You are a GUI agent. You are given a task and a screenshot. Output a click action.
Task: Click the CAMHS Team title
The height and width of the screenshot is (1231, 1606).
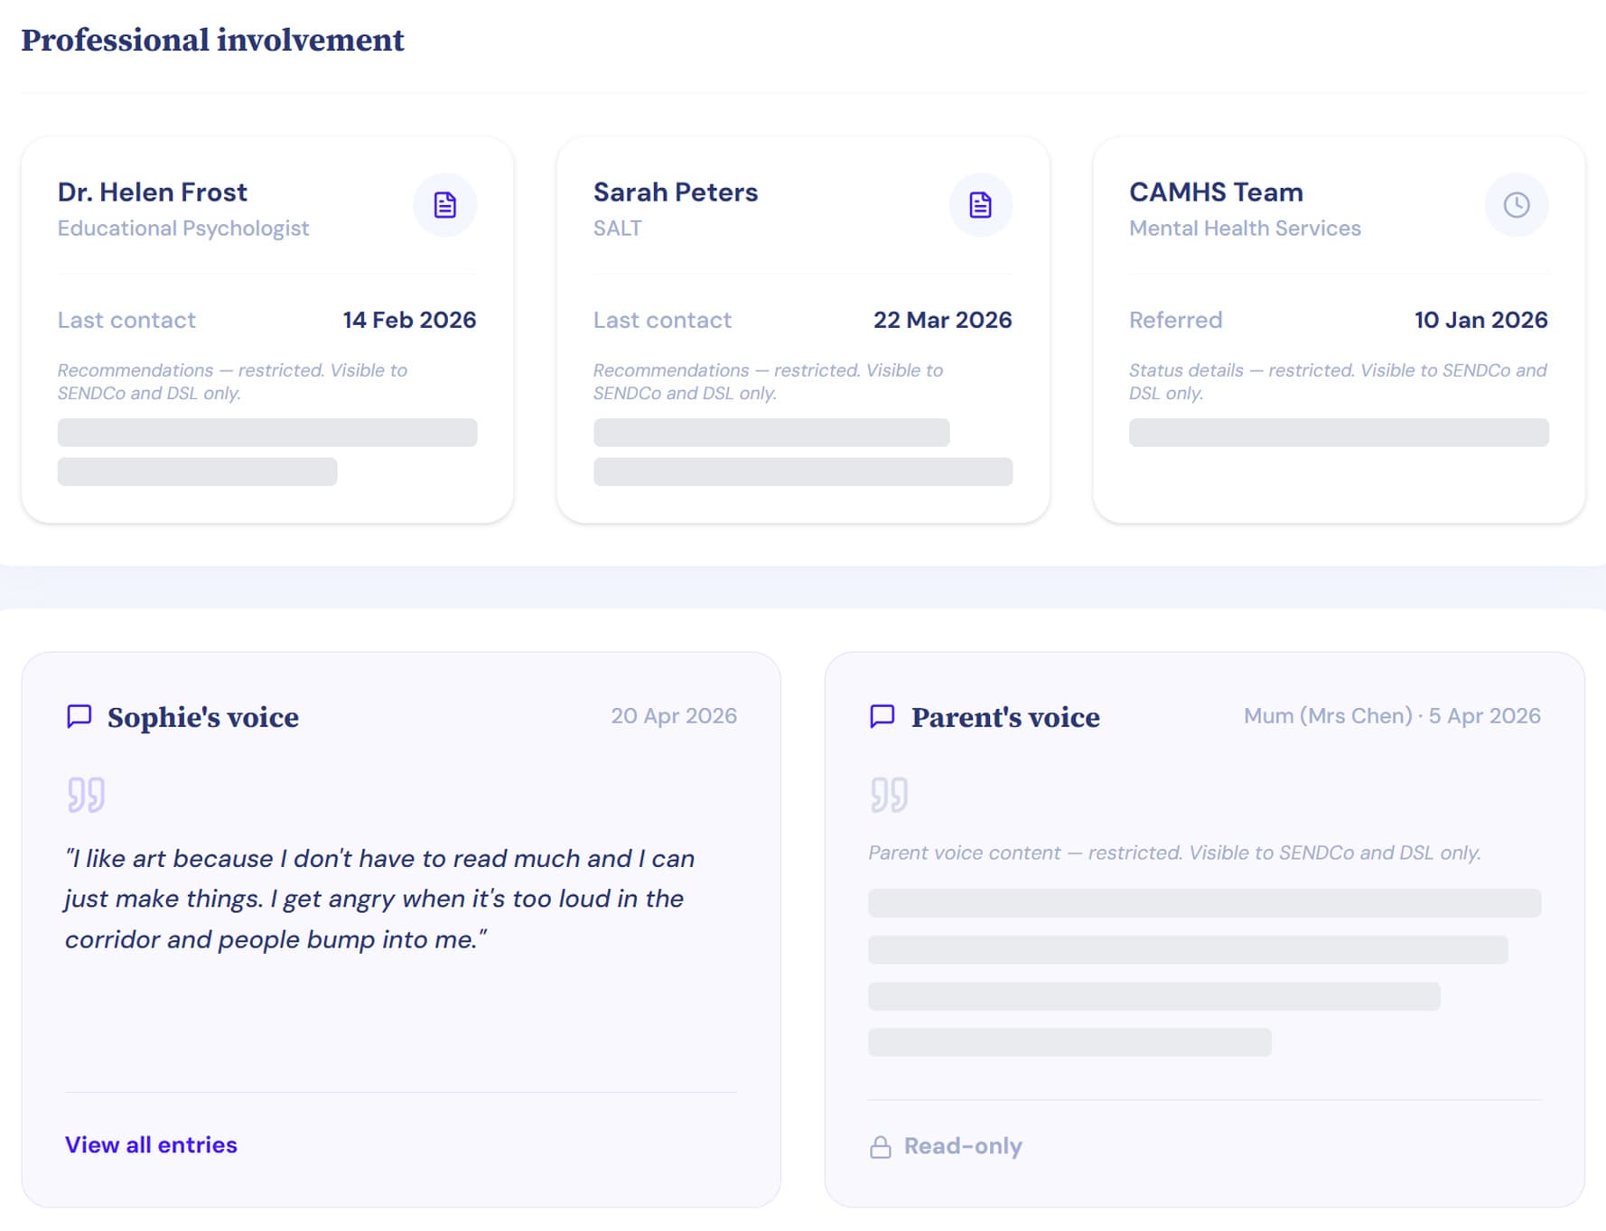(x=1216, y=191)
